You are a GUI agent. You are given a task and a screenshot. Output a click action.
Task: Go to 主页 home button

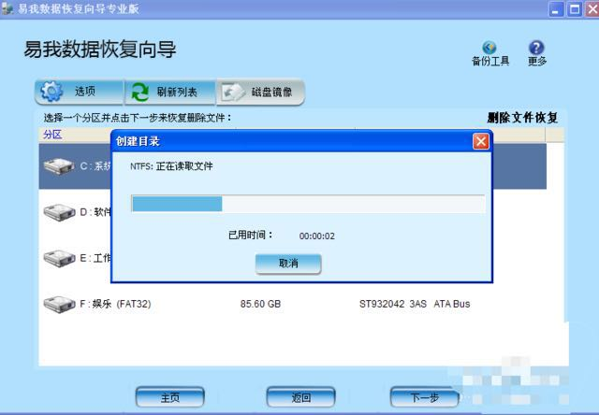click(170, 397)
